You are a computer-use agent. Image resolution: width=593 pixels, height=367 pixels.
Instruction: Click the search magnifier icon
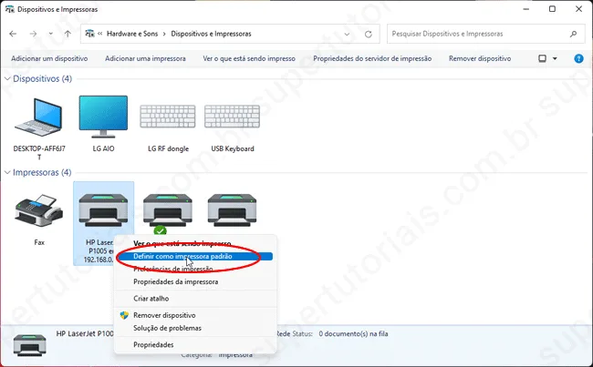573,34
